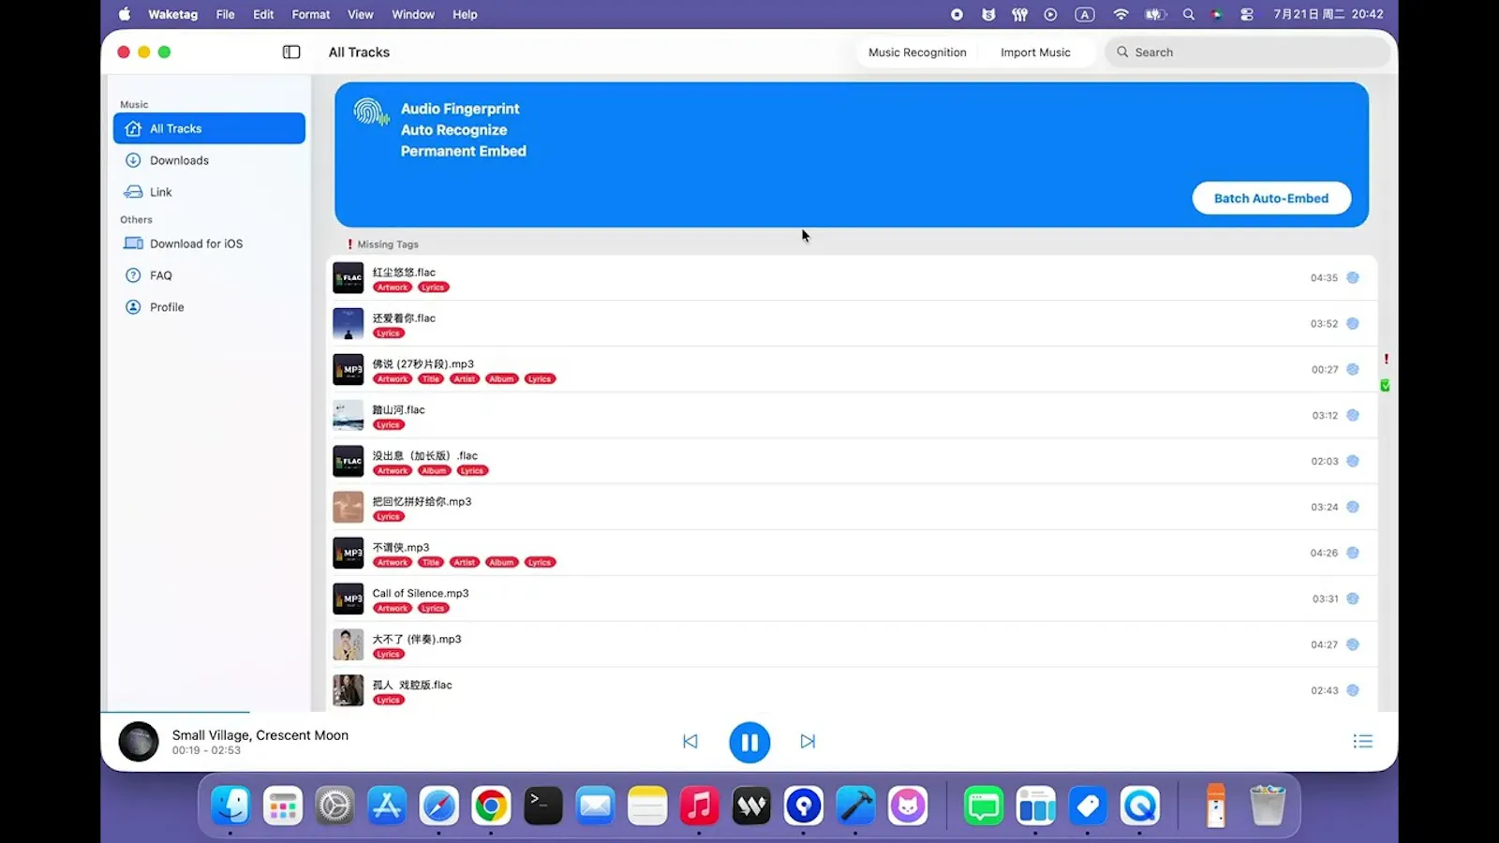Focus the Search field
Viewport: 1499px width, 843px height.
(x=1247, y=52)
